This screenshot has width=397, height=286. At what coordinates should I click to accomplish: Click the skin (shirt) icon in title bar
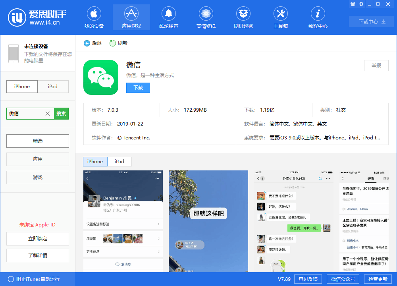pyautogui.click(x=353, y=4)
